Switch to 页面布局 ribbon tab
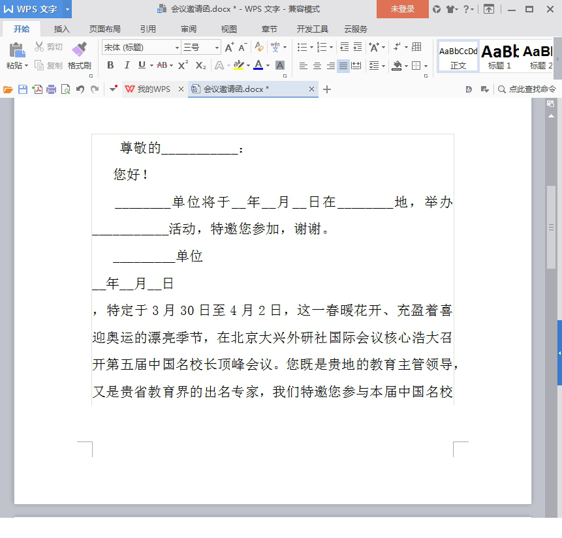The height and width of the screenshot is (538, 562). coord(104,29)
